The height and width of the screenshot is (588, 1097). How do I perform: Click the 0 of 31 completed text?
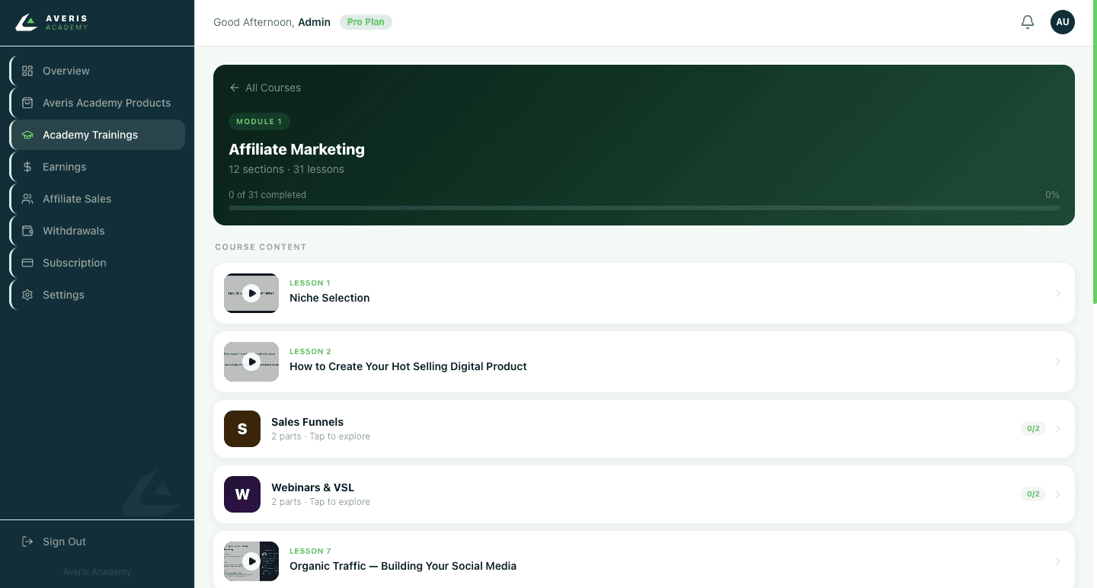click(267, 195)
